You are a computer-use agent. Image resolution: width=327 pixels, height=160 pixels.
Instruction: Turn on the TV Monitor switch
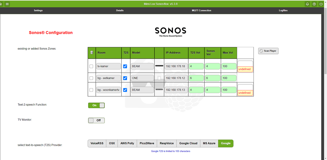(96, 120)
